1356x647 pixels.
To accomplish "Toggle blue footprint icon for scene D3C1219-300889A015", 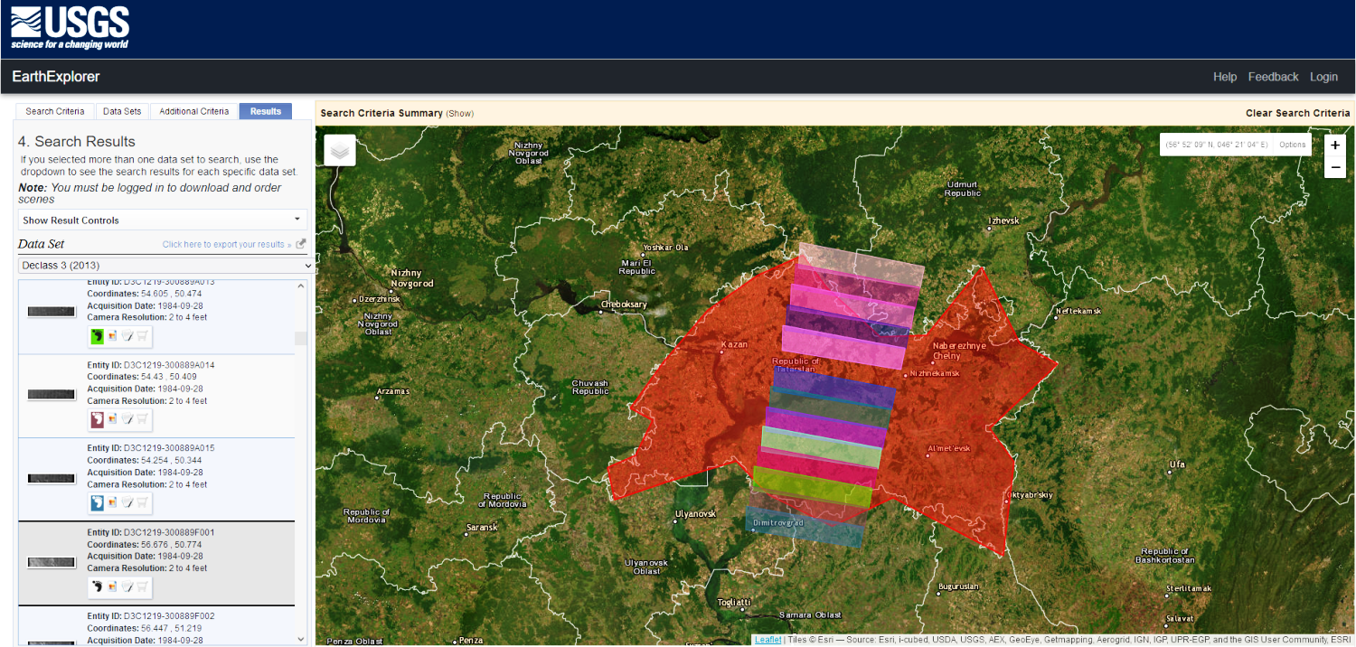I will pos(98,503).
